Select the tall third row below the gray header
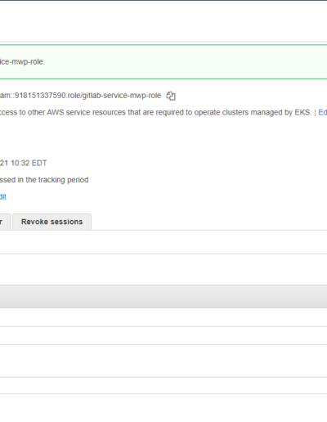Screen dimensions: 327x422 [163, 361]
